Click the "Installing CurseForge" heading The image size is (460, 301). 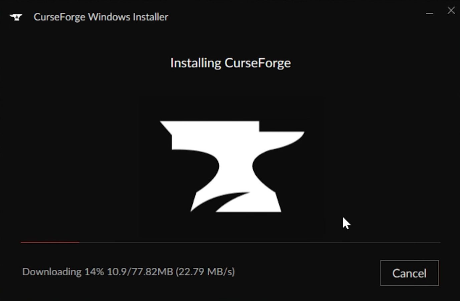pyautogui.click(x=230, y=63)
